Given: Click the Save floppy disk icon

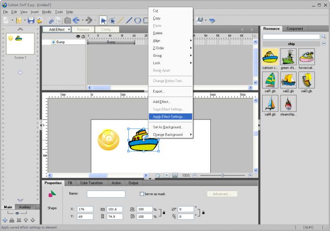Looking at the screenshot, I should point(31,20).
